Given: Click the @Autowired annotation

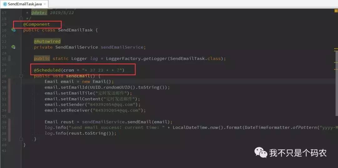Looking at the screenshot, I should (47, 41).
